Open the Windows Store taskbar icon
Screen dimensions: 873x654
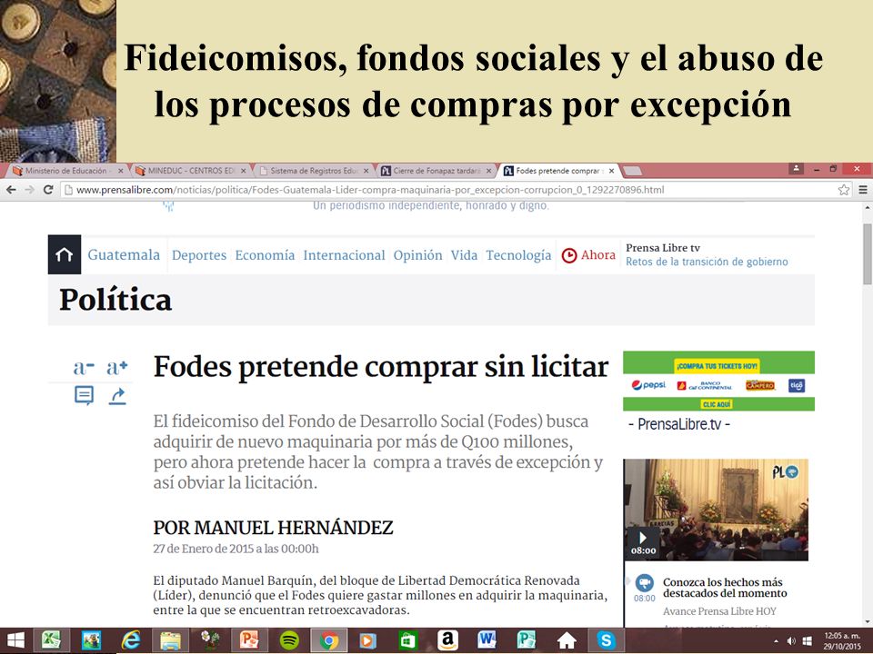tap(407, 640)
